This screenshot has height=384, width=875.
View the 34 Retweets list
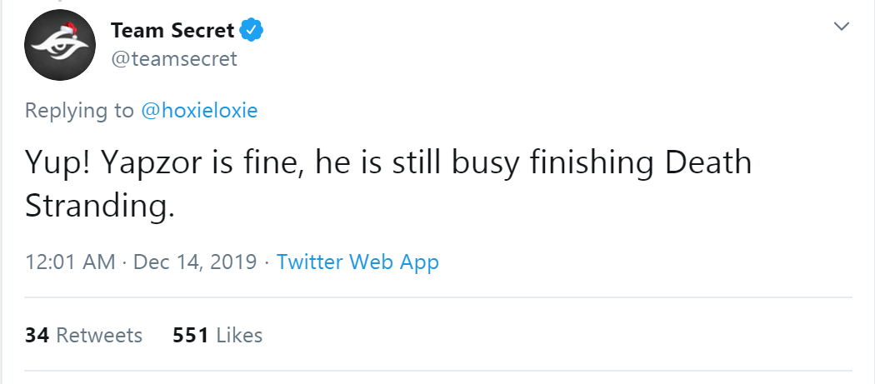point(83,335)
